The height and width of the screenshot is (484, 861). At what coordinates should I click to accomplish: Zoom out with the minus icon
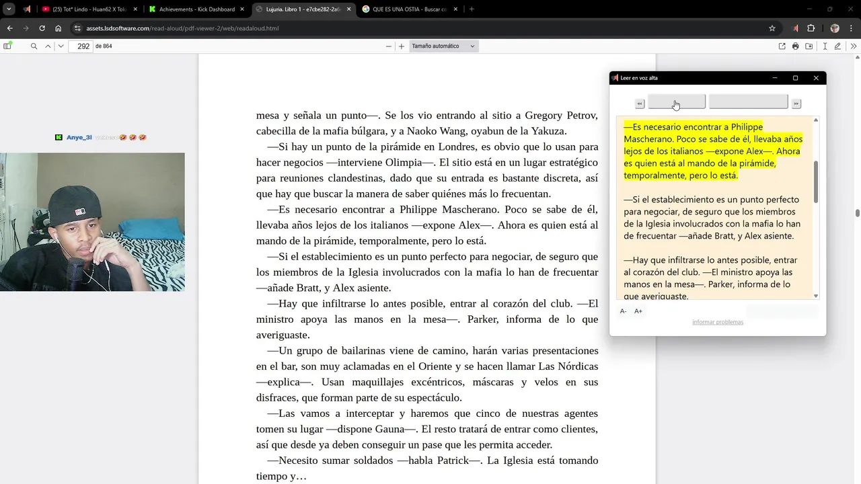[x=388, y=46]
